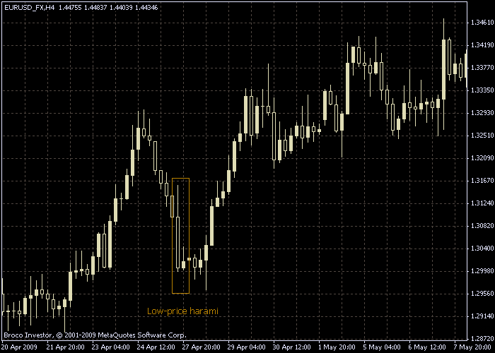Click the '24 Apr 12:00' time axis label
Viewport: 495px width, 353px height.
(x=156, y=347)
